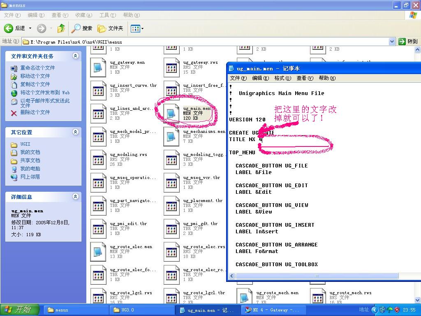The image size is (421, 316).
Task: Open Notepad's Format (格式) menu
Action: (282, 78)
